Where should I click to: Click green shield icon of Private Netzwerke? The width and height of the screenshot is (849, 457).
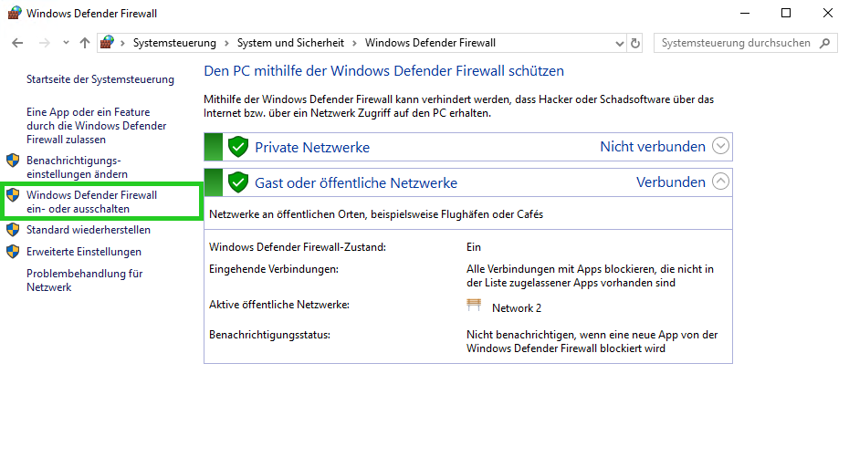237,147
